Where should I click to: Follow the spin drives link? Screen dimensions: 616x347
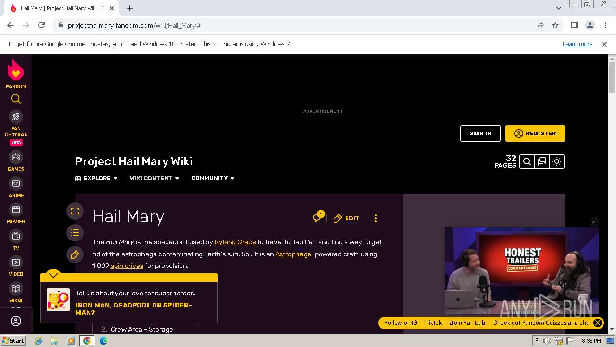click(x=127, y=266)
